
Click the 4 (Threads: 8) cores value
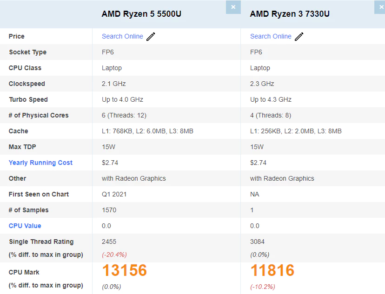(271, 115)
